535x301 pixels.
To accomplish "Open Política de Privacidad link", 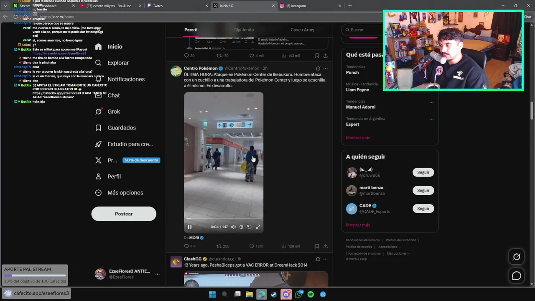I will pyautogui.click(x=401, y=240).
